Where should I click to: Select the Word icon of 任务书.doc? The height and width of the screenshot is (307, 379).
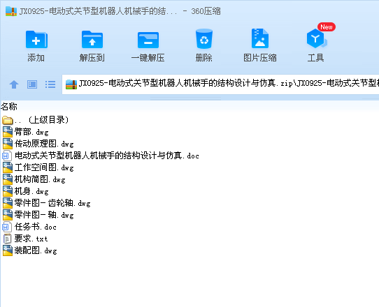(x=7, y=227)
